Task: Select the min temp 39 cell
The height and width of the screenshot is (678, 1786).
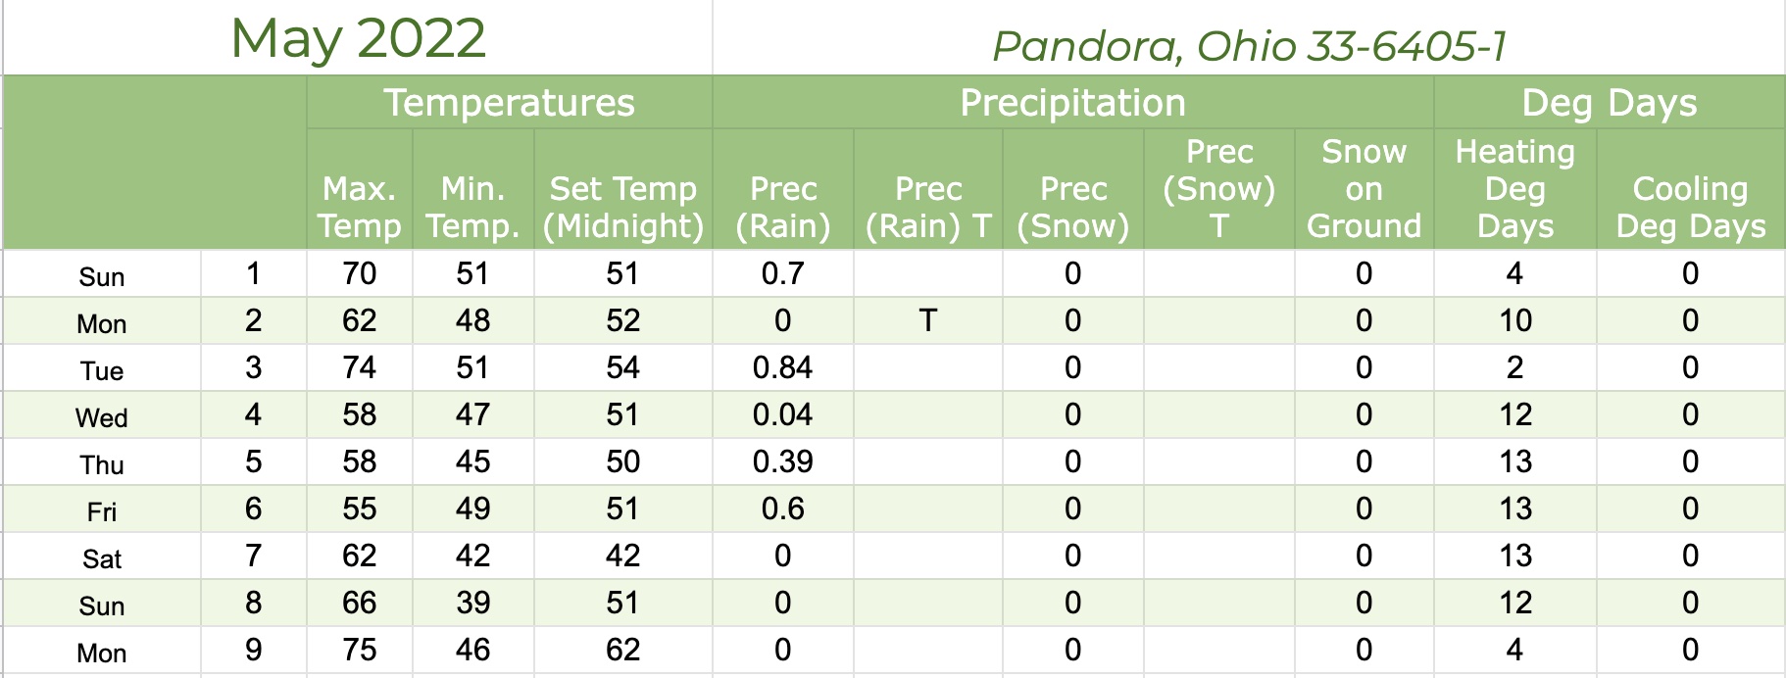Action: 473,603
